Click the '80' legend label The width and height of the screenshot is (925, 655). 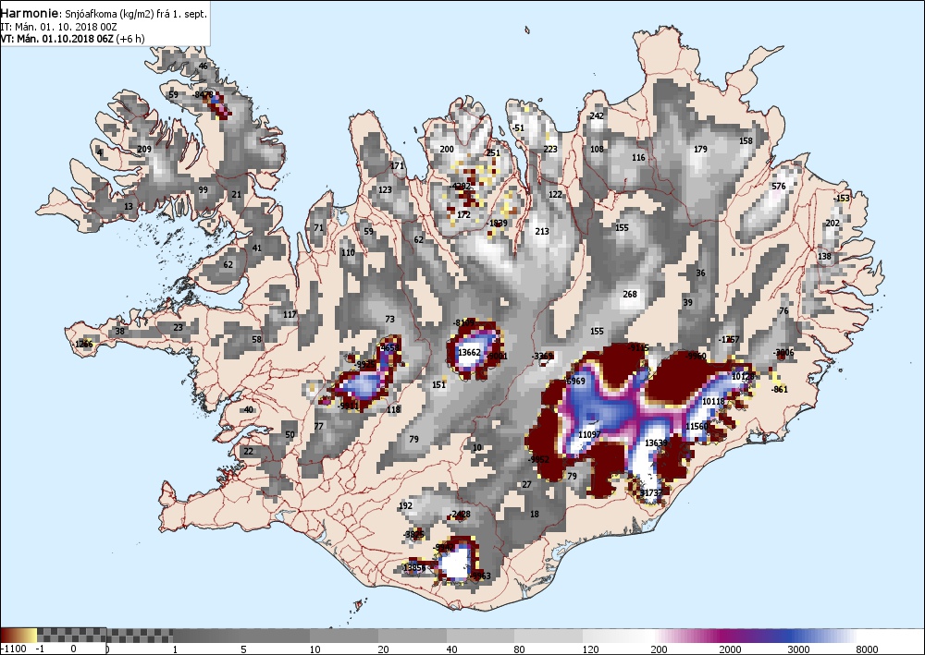[520, 649]
